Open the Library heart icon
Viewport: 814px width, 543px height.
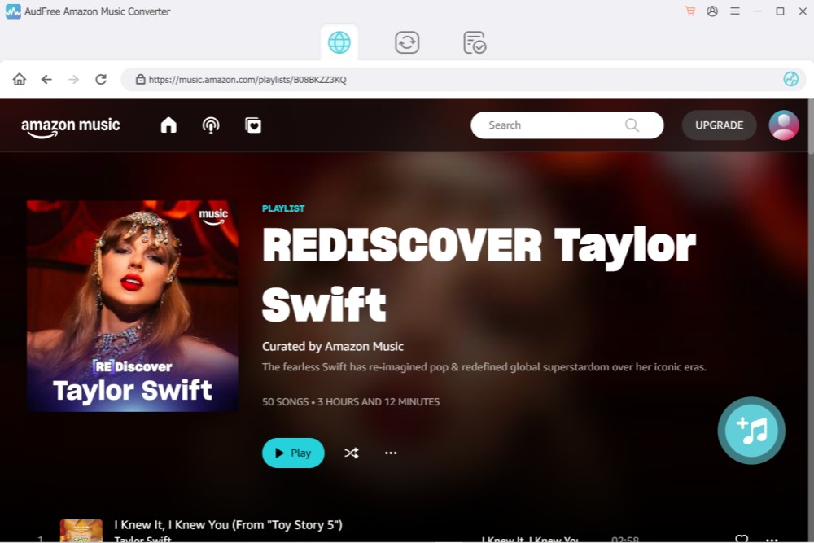pos(253,125)
